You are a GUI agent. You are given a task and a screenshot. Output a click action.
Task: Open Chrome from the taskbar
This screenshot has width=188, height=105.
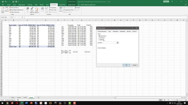[7, 103]
